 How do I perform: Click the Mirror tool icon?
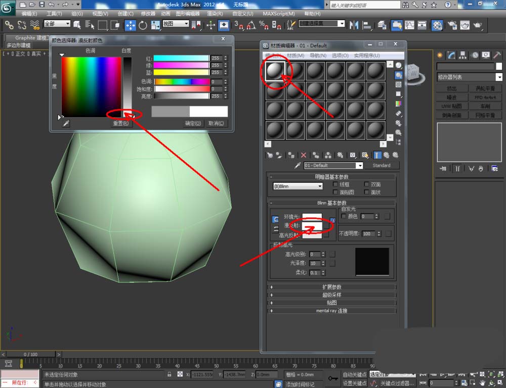[x=354, y=25]
